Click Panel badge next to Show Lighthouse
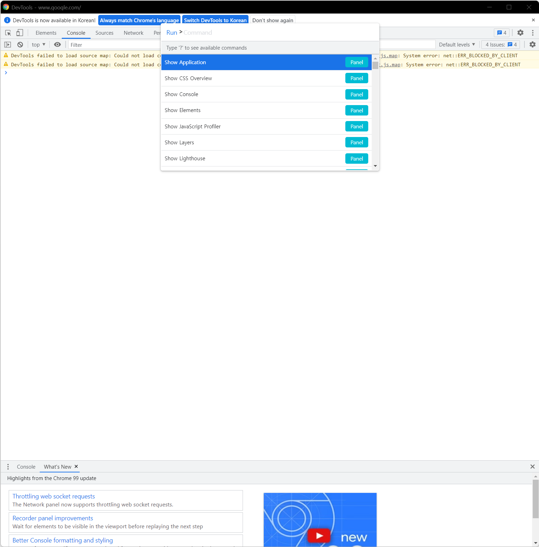539x547 pixels. click(356, 159)
